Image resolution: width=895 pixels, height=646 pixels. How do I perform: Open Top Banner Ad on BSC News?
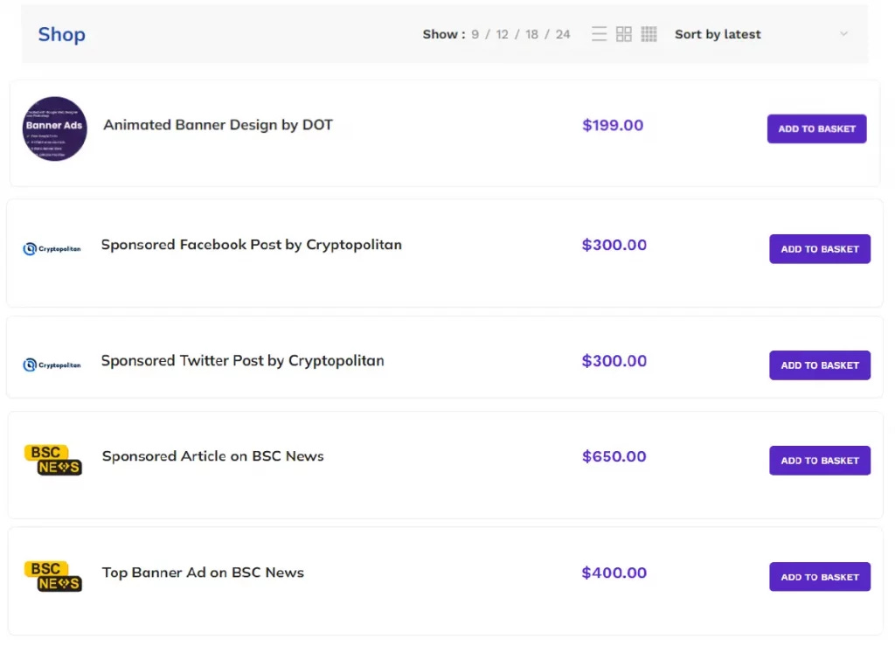coord(203,573)
